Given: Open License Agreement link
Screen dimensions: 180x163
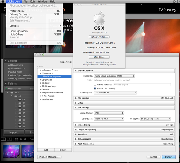Looking at the screenshot, I should point(108,64).
